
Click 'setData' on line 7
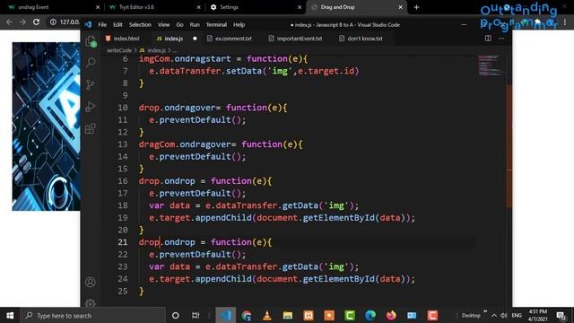pyautogui.click(x=244, y=71)
